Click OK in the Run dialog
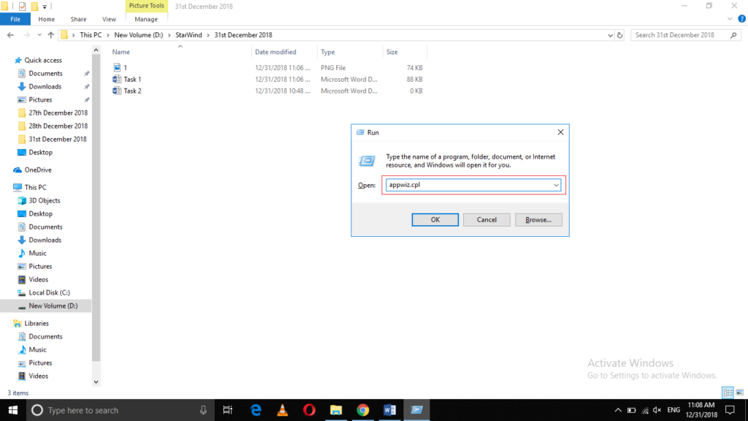Screen dimensions: 748x421 435,219
